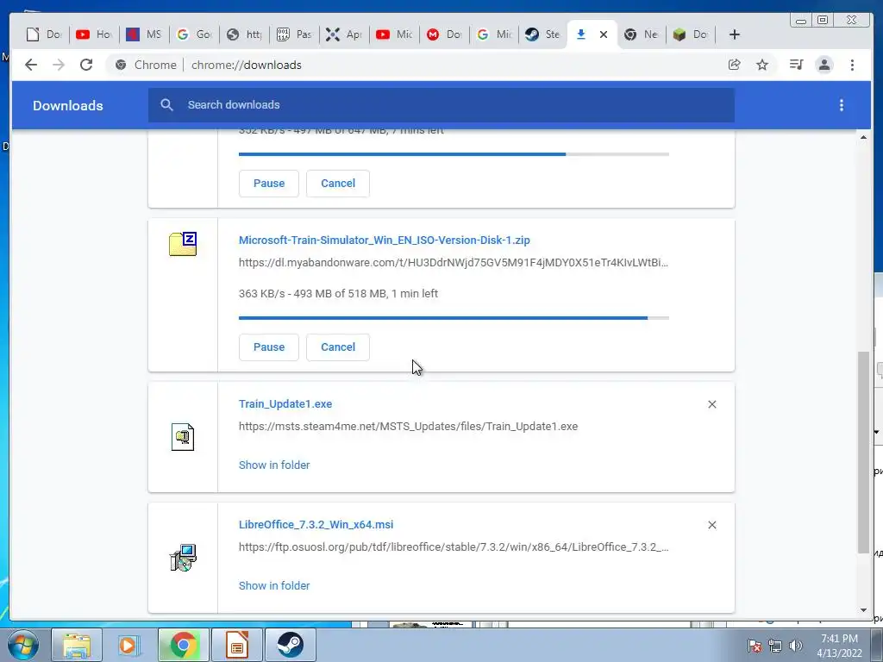Switch to the Pas tab
The width and height of the screenshot is (883, 662).
click(x=294, y=34)
